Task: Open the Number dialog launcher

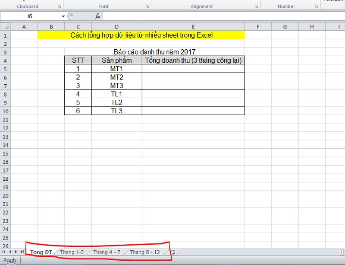Action: tap(317, 6)
